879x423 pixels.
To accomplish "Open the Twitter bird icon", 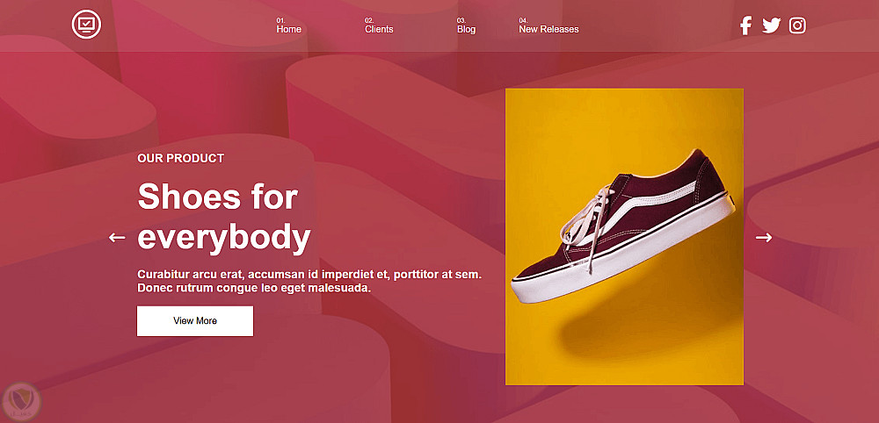I will coord(771,25).
